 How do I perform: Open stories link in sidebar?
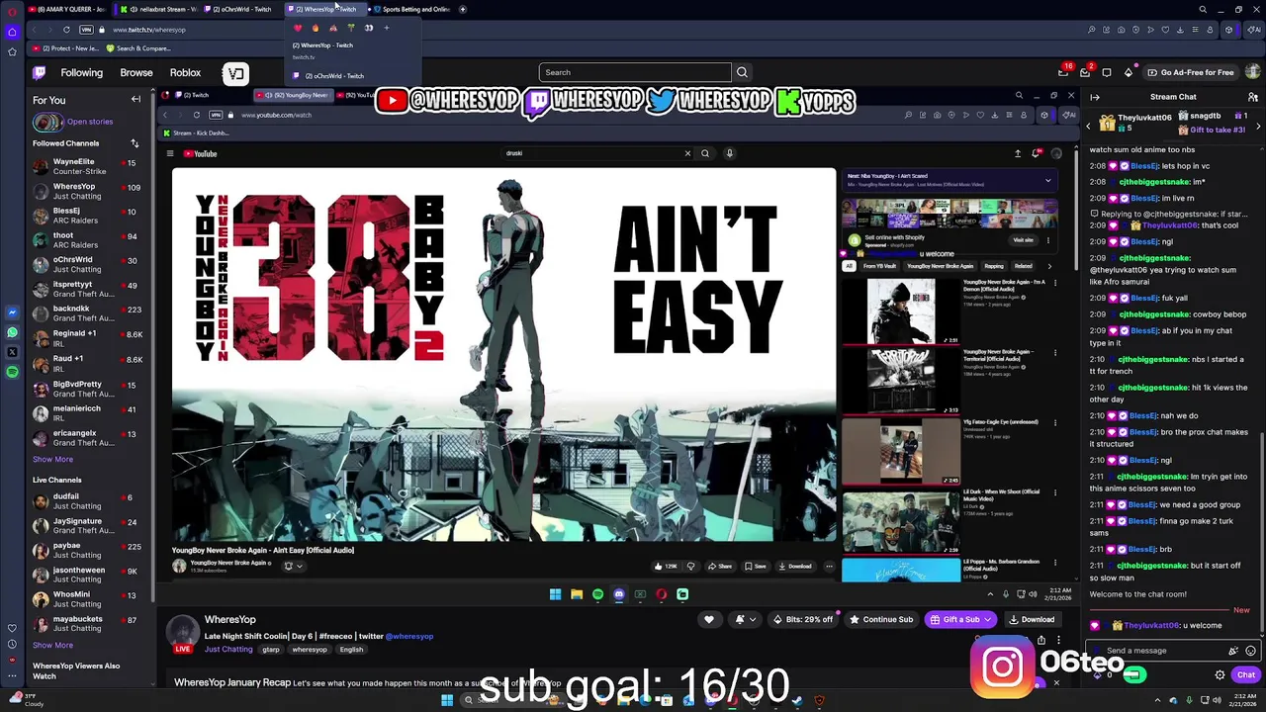coord(90,122)
